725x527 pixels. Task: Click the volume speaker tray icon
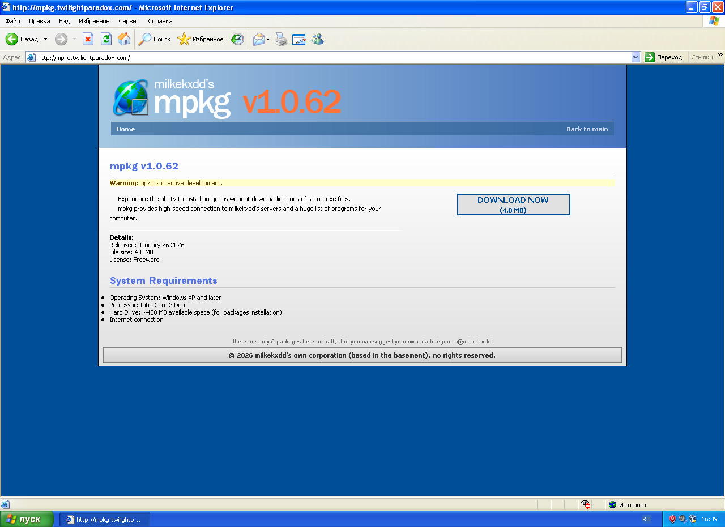click(683, 519)
